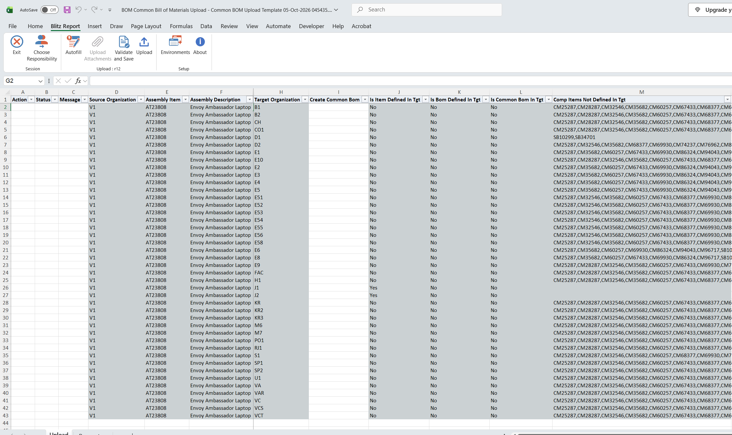This screenshot has height=435, width=732.
Task: Open the File menu
Action: click(12, 26)
